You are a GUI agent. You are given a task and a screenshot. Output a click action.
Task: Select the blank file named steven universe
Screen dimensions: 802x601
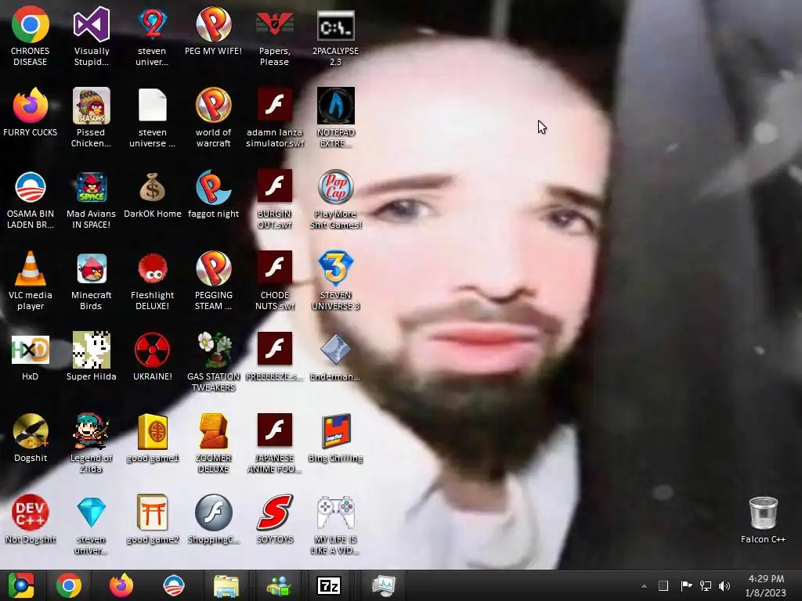pos(153,106)
